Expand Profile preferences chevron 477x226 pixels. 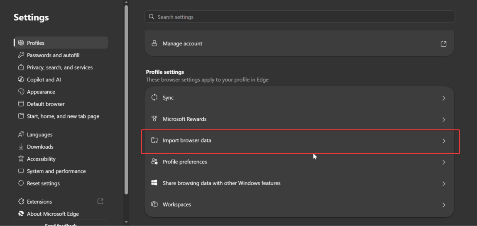click(444, 162)
